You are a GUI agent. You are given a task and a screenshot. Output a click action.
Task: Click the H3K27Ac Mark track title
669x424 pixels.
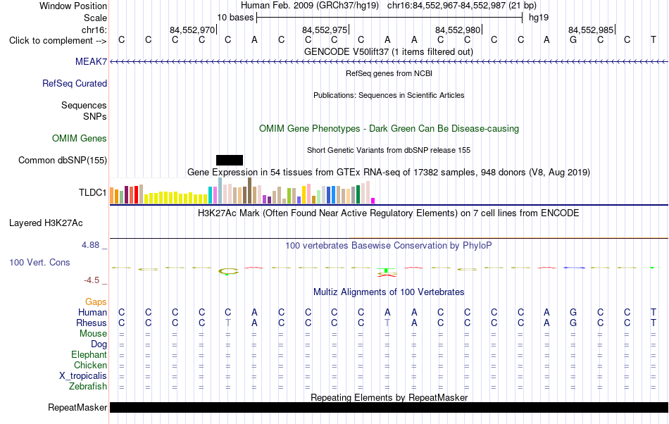[x=389, y=213]
